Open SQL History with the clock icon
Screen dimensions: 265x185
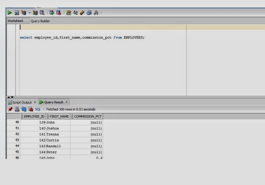tap(89, 13)
